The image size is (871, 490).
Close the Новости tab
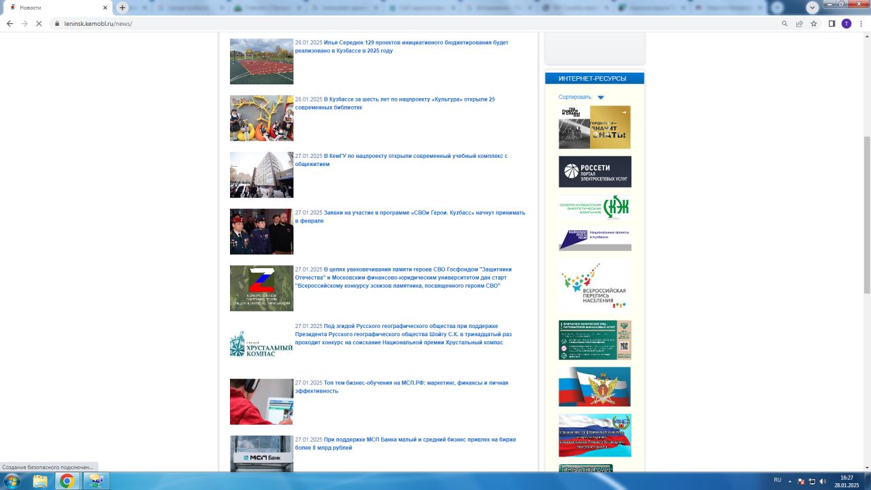(105, 7)
